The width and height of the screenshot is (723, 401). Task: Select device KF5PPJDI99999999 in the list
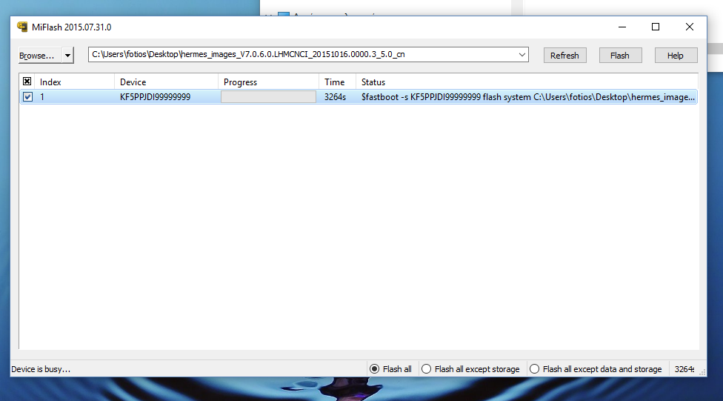pyautogui.click(x=155, y=97)
